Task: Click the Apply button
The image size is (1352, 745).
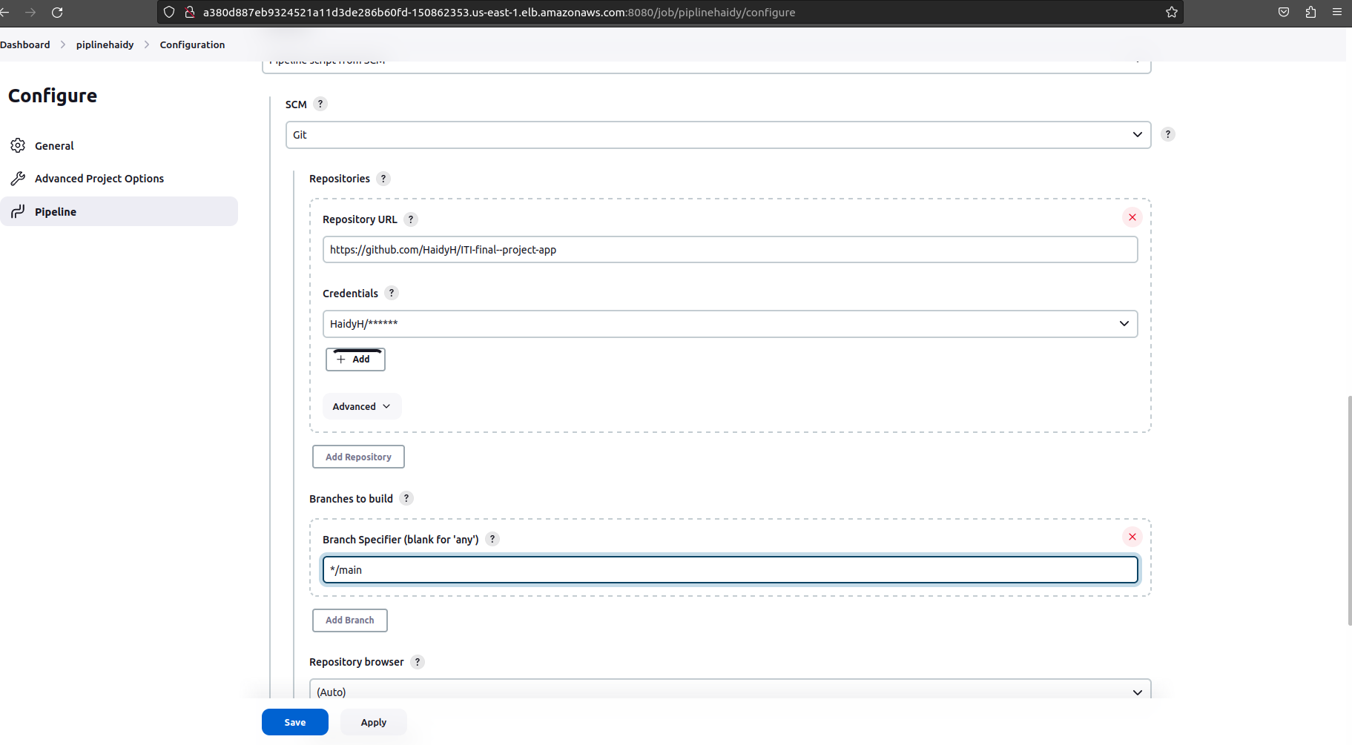Action: coord(374,722)
